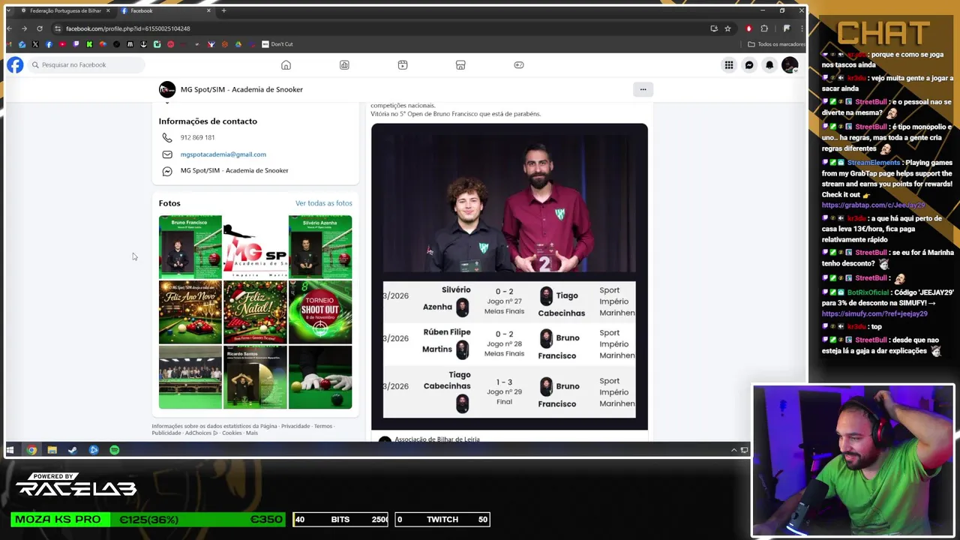Viewport: 960px width, 540px height.
Task: Open the professional dashboard chart icon
Action: (344, 65)
